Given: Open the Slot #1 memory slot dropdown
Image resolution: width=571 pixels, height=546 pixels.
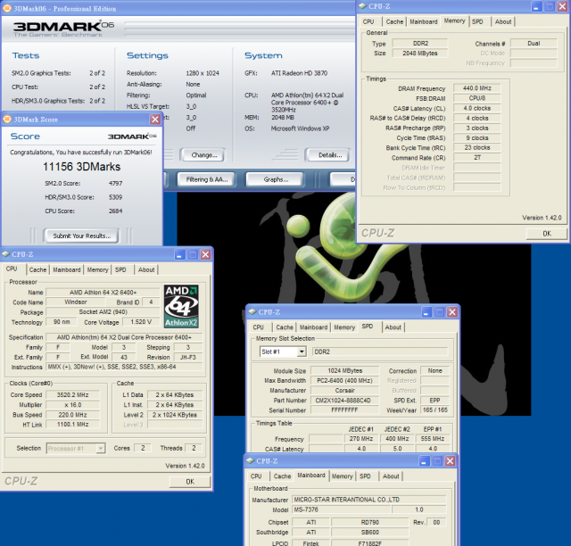Looking at the screenshot, I should [302, 352].
